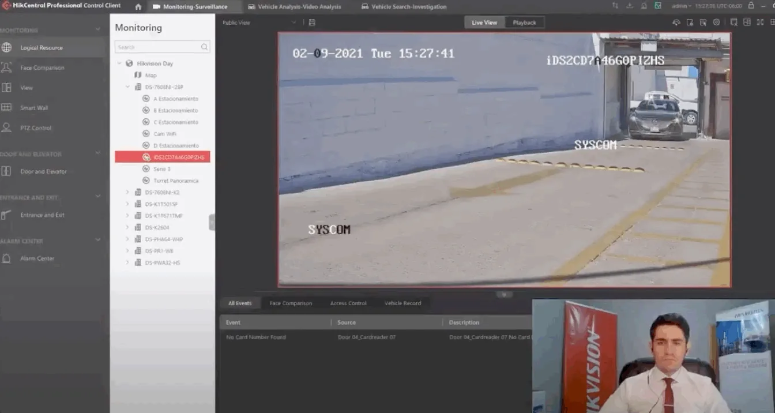Viewport: 775px width, 413px height.
Task: Open Smart Wall in the sidebar
Action: [x=34, y=108]
